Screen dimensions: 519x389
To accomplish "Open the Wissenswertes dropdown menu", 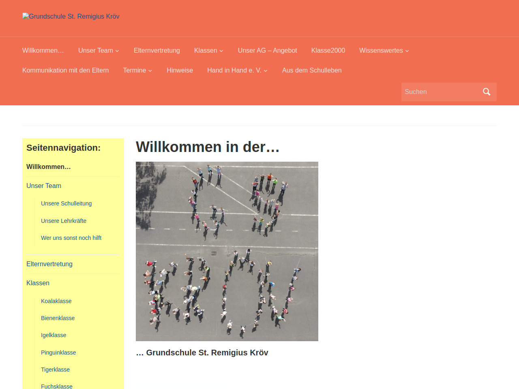I will point(384,51).
